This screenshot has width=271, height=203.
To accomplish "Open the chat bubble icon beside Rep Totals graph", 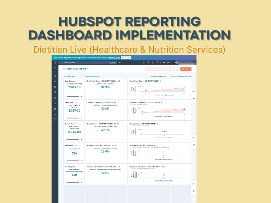I will (x=193, y=98).
